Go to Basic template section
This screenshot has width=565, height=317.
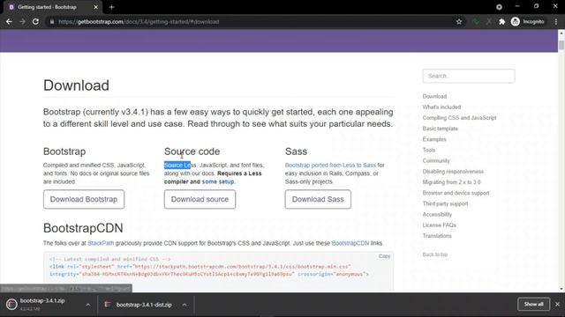[440, 129]
